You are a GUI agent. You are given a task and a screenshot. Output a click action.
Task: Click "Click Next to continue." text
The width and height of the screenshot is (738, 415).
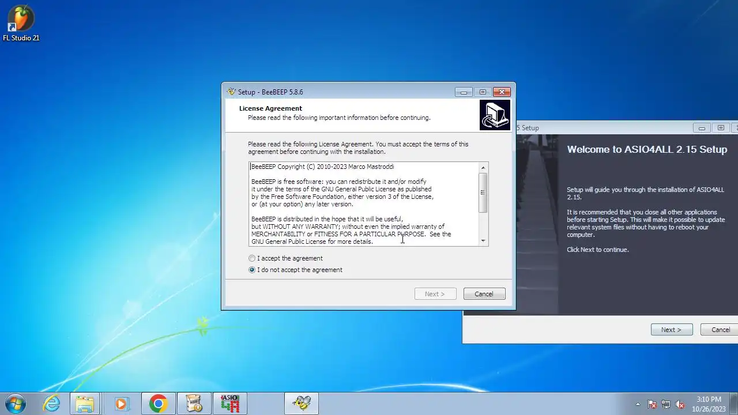tap(597, 250)
